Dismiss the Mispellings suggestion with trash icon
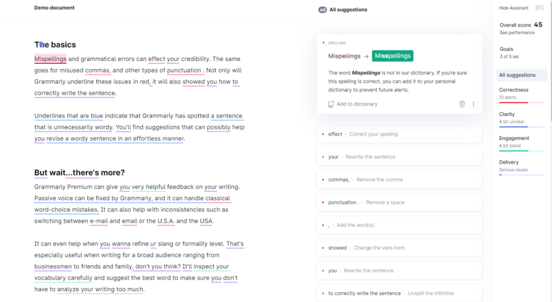The image size is (552, 302). point(462,104)
